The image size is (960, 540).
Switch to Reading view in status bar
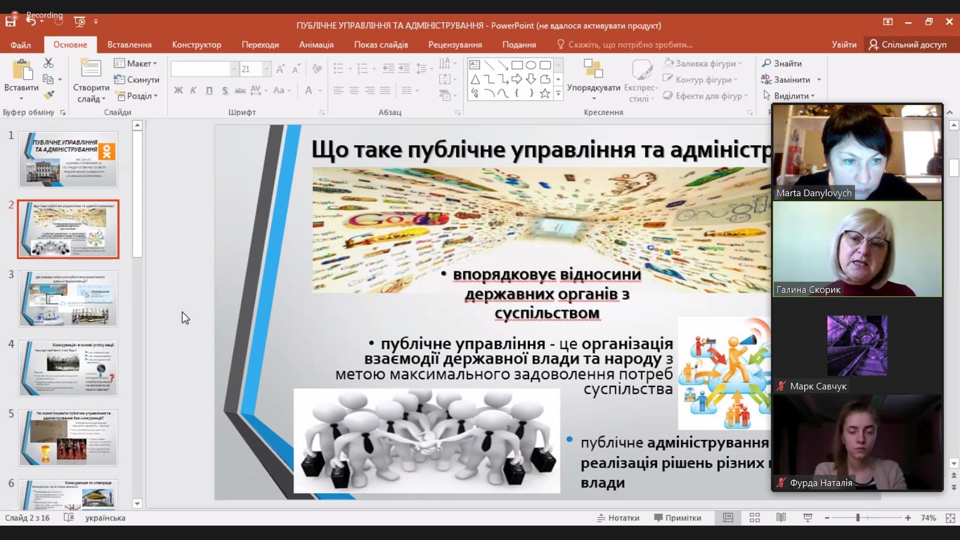pos(781,518)
